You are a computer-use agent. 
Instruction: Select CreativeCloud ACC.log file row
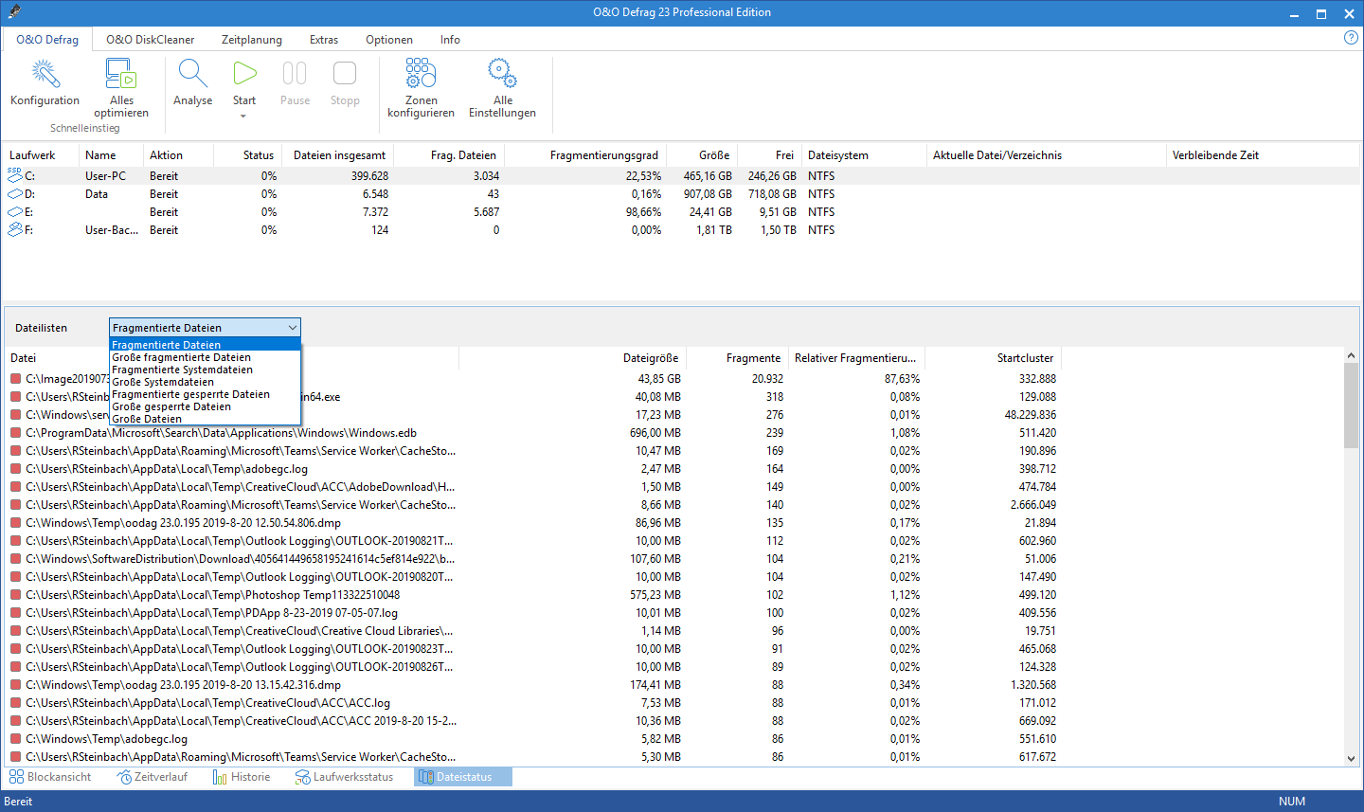pos(532,703)
